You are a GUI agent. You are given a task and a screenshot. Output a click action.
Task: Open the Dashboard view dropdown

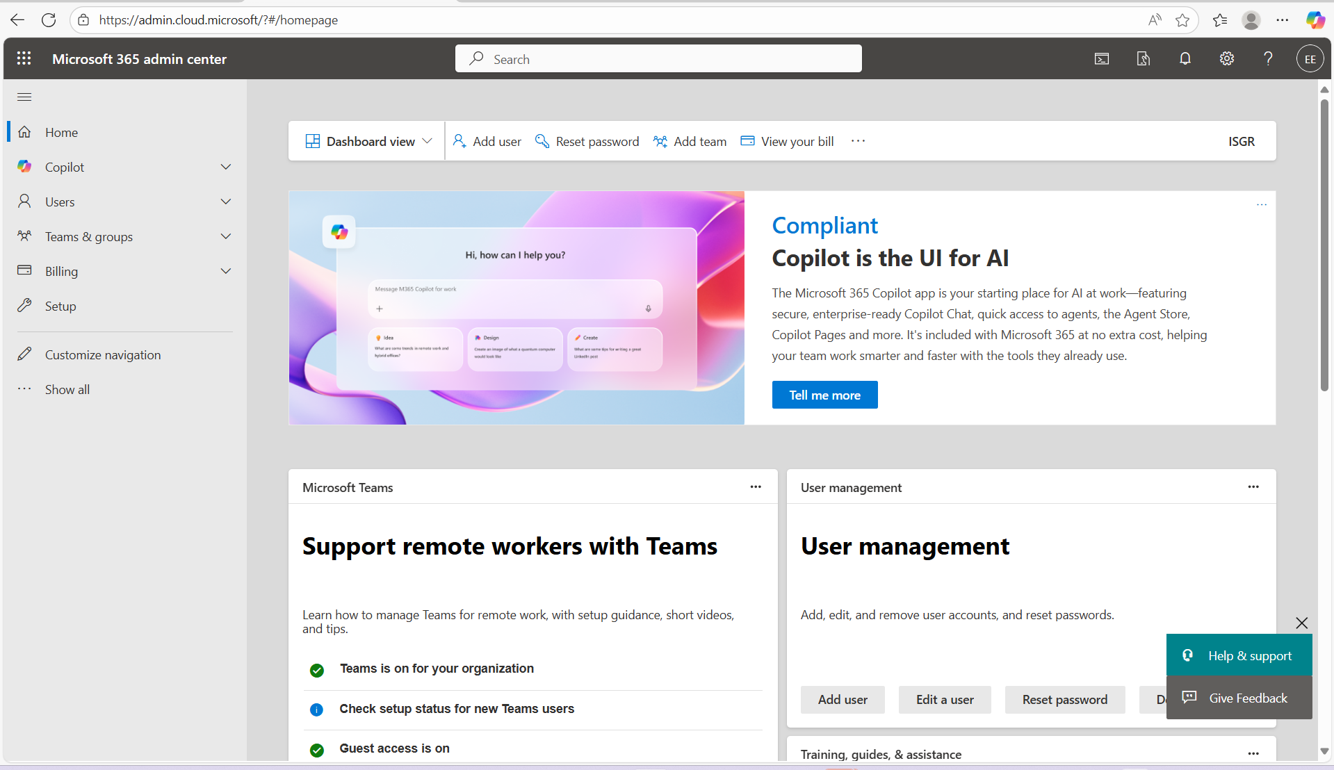[368, 141]
